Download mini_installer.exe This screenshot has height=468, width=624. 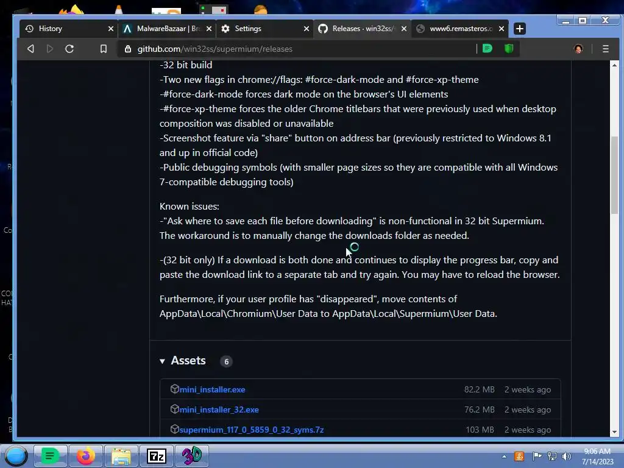[x=212, y=389]
